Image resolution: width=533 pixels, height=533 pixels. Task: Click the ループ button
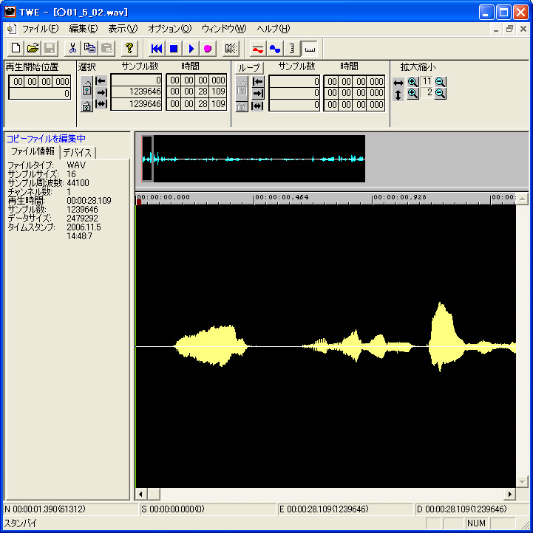coord(249,68)
